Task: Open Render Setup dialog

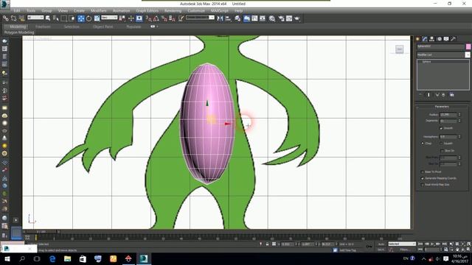Action: pos(282,18)
